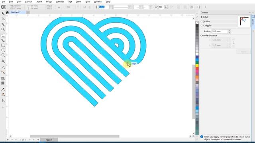This screenshot has height=143, width=255.
Task: Switch to the Untitled-1 document tab
Action: (x=16, y=12)
